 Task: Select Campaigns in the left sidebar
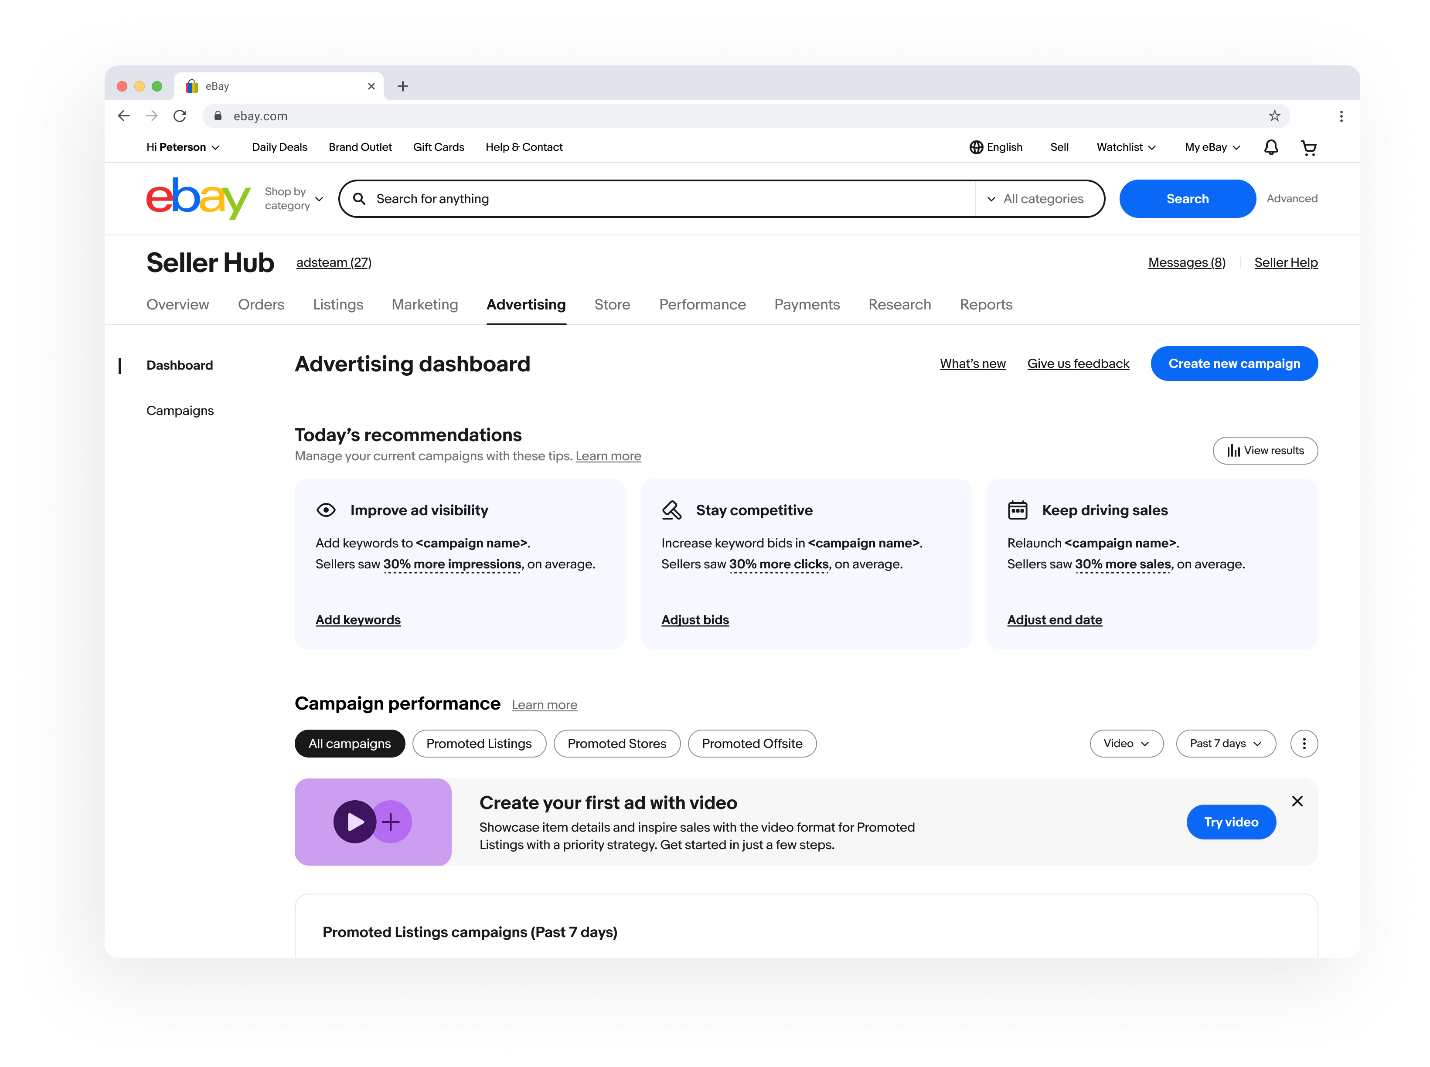tap(180, 411)
